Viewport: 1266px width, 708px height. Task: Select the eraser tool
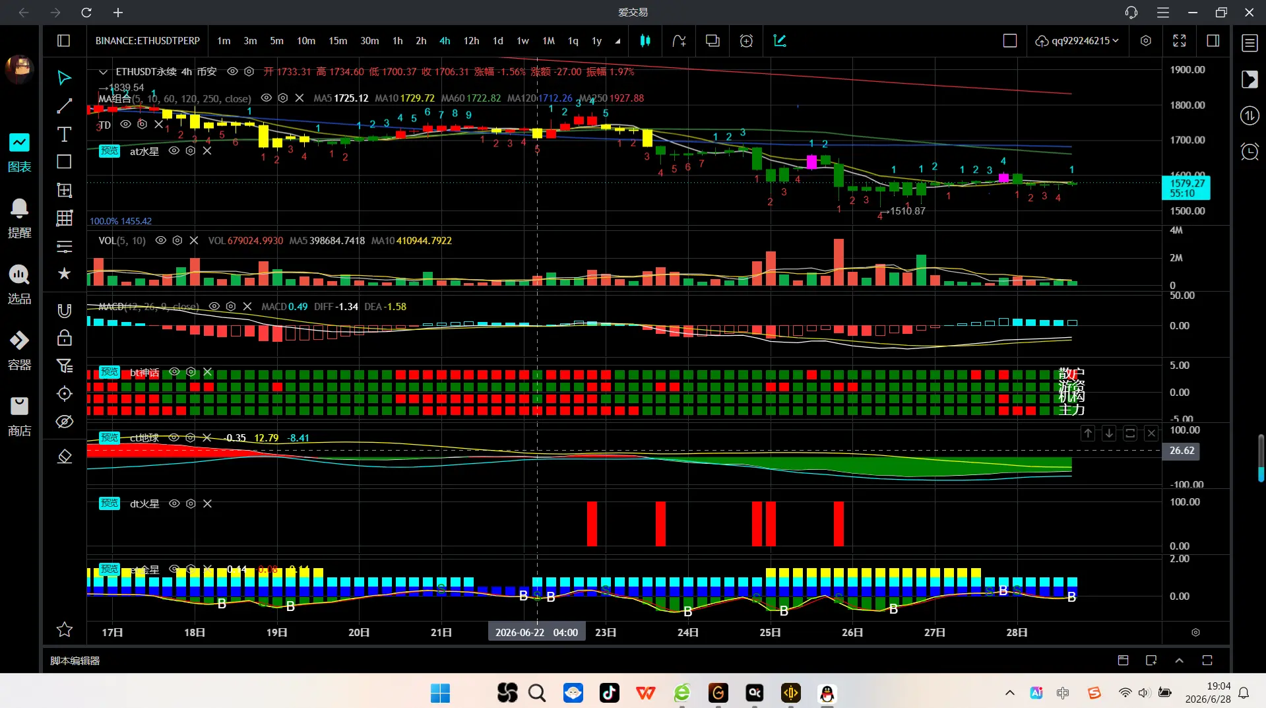pyautogui.click(x=64, y=457)
